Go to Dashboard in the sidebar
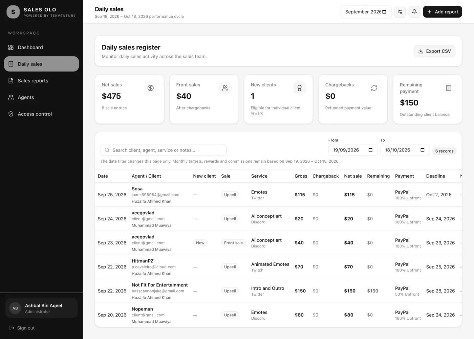The image size is (474, 339). (41, 47)
